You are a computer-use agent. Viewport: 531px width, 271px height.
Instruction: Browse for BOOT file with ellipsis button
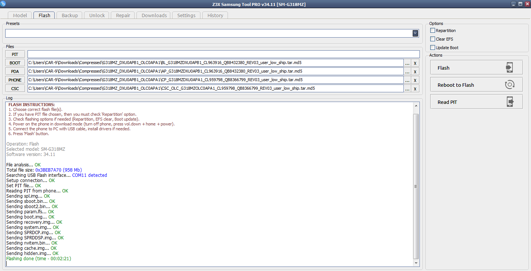(408, 63)
